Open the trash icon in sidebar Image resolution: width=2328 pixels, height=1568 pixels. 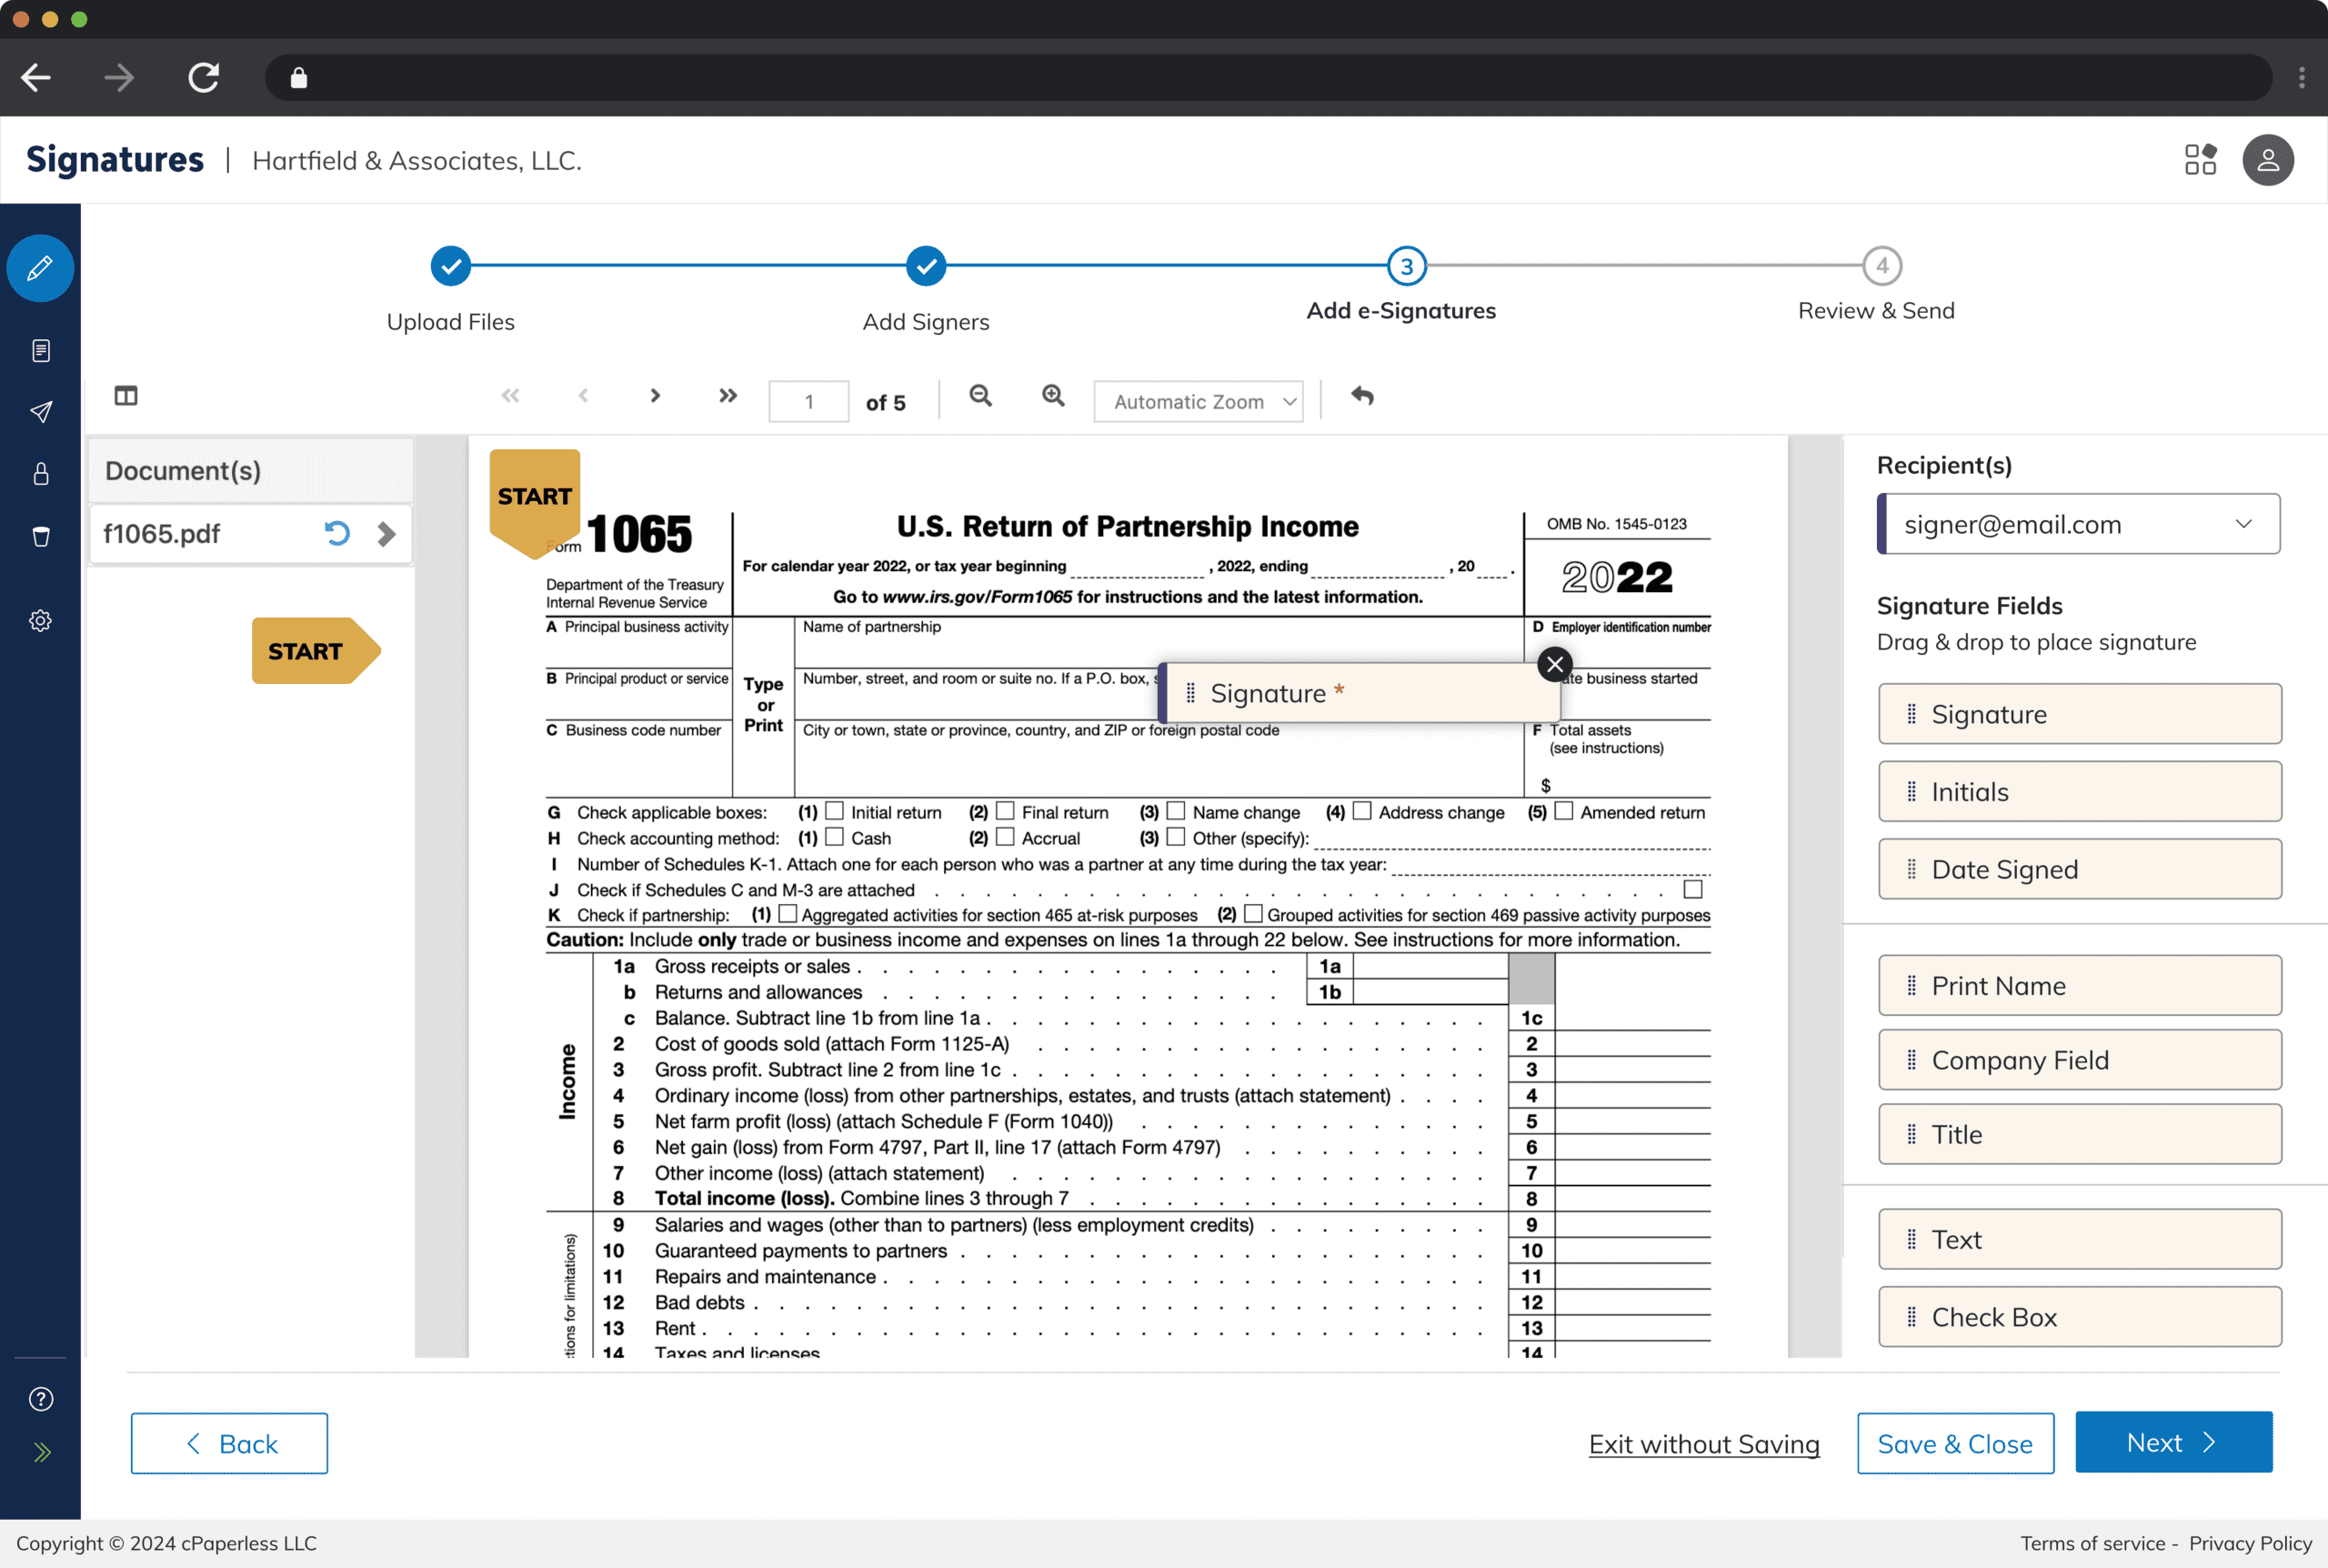tap(41, 537)
